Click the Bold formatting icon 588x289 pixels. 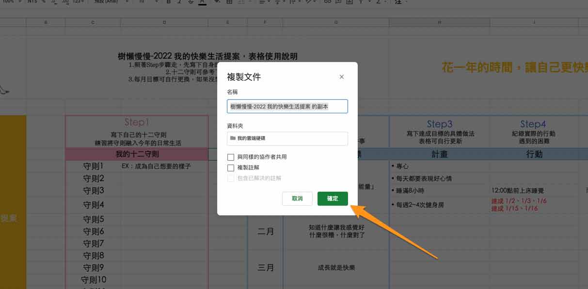click(x=168, y=2)
